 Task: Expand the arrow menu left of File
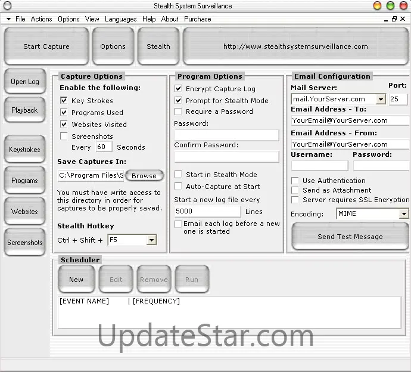click(8, 19)
